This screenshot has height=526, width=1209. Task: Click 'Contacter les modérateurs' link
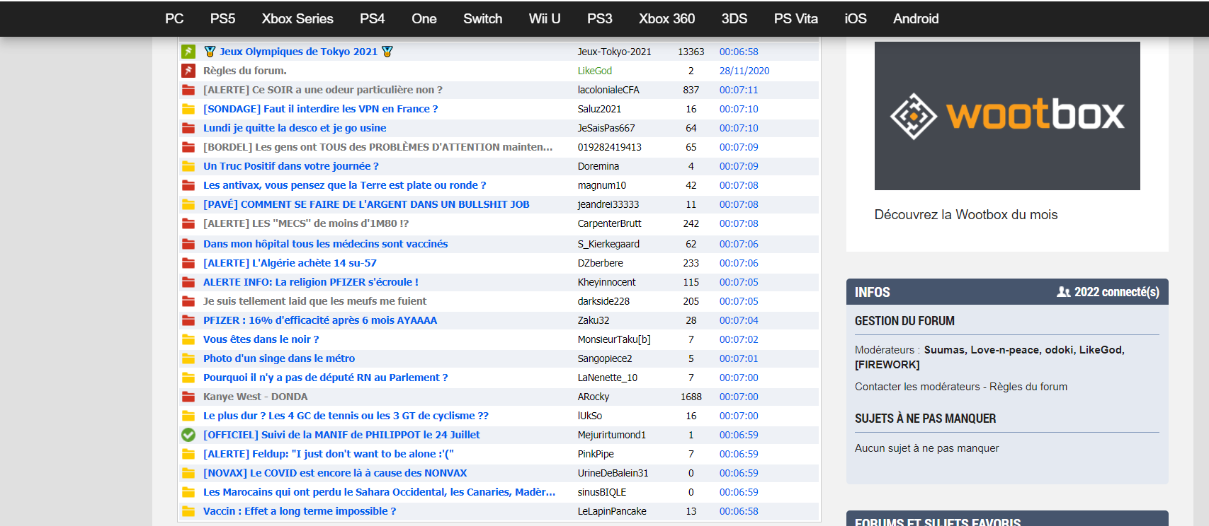point(917,387)
